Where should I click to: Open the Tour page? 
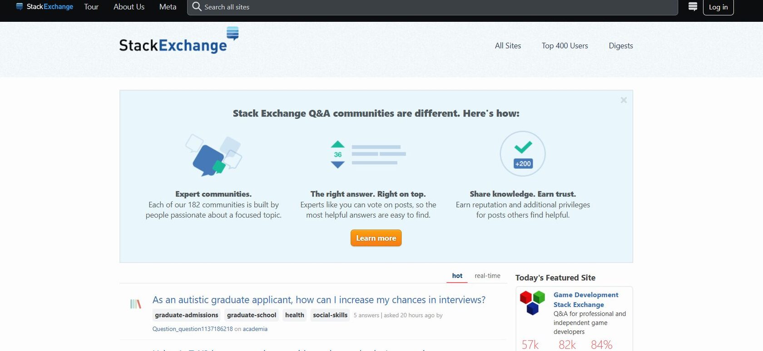(91, 7)
